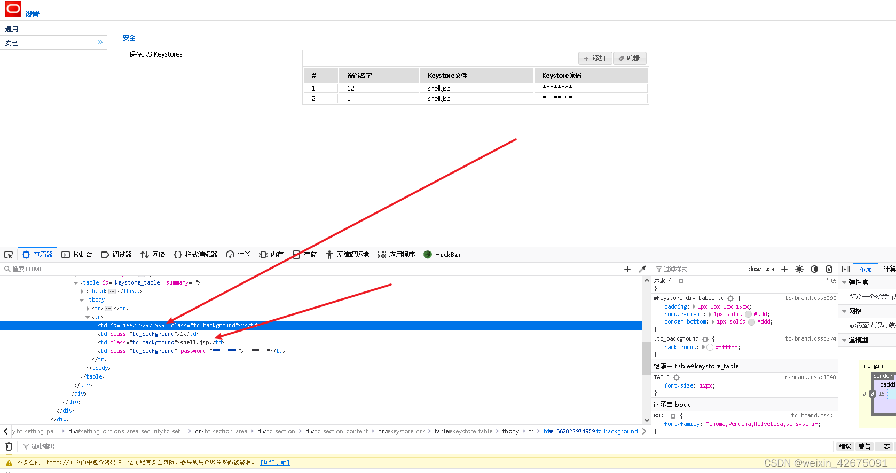Open tc-brand.css:1340 source link
The width and height of the screenshot is (896, 473).
point(808,377)
